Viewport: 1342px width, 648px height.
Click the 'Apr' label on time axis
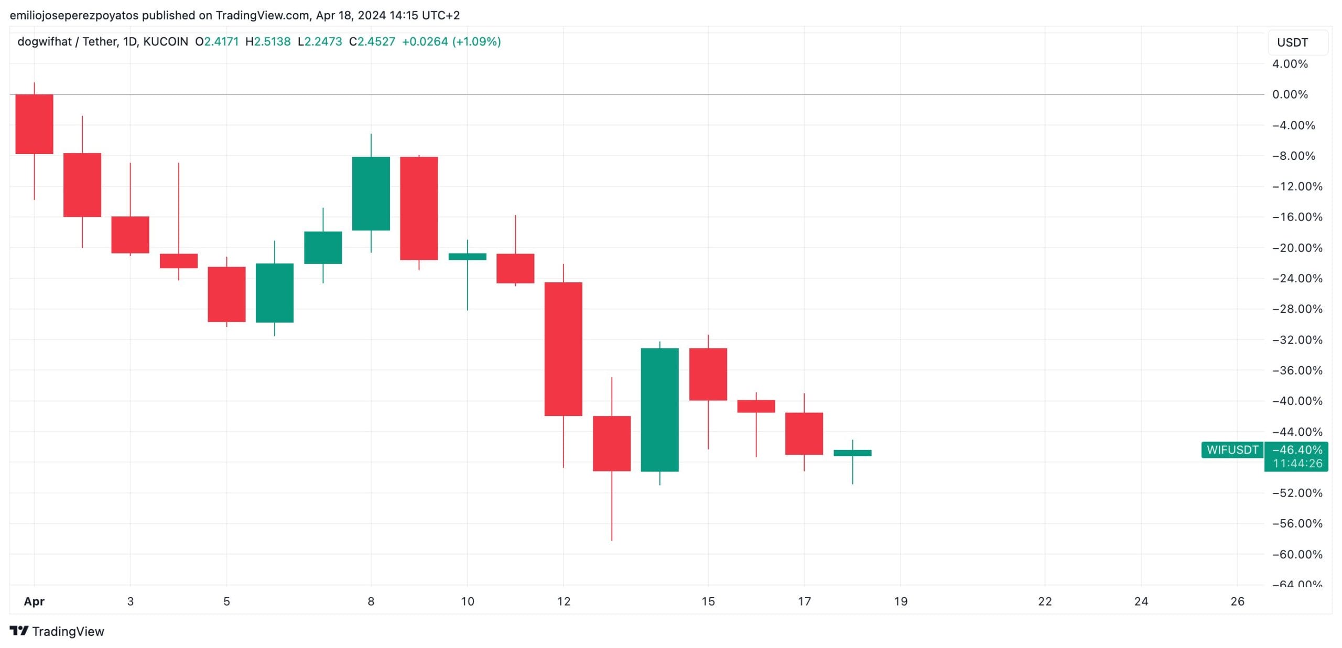coord(34,601)
